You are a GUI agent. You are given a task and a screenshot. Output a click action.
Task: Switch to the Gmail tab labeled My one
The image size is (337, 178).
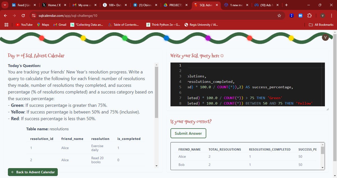click(x=84, y=5)
